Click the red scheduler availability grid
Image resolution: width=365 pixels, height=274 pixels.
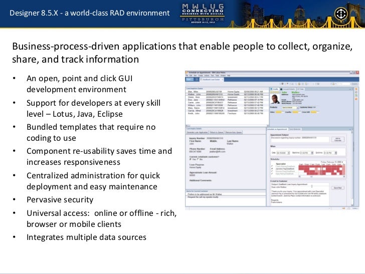[322, 170]
